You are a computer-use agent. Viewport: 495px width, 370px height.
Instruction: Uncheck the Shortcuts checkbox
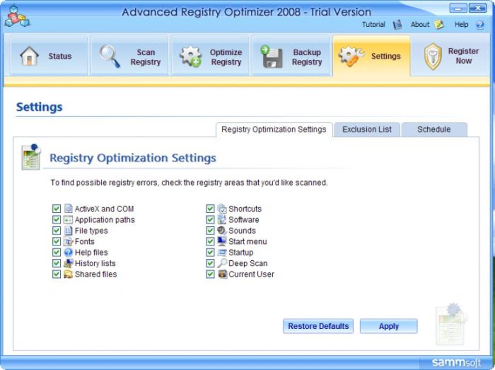click(x=210, y=208)
